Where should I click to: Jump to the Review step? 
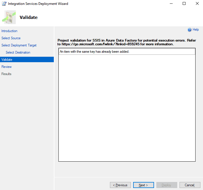(7, 67)
